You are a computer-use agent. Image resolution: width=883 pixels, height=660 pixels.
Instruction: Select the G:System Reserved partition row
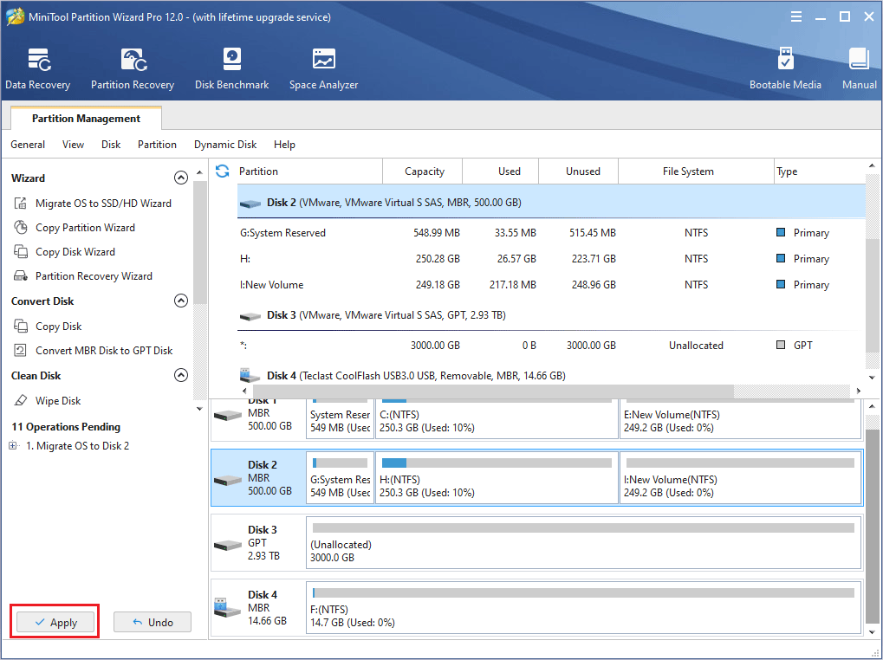tap(551, 232)
